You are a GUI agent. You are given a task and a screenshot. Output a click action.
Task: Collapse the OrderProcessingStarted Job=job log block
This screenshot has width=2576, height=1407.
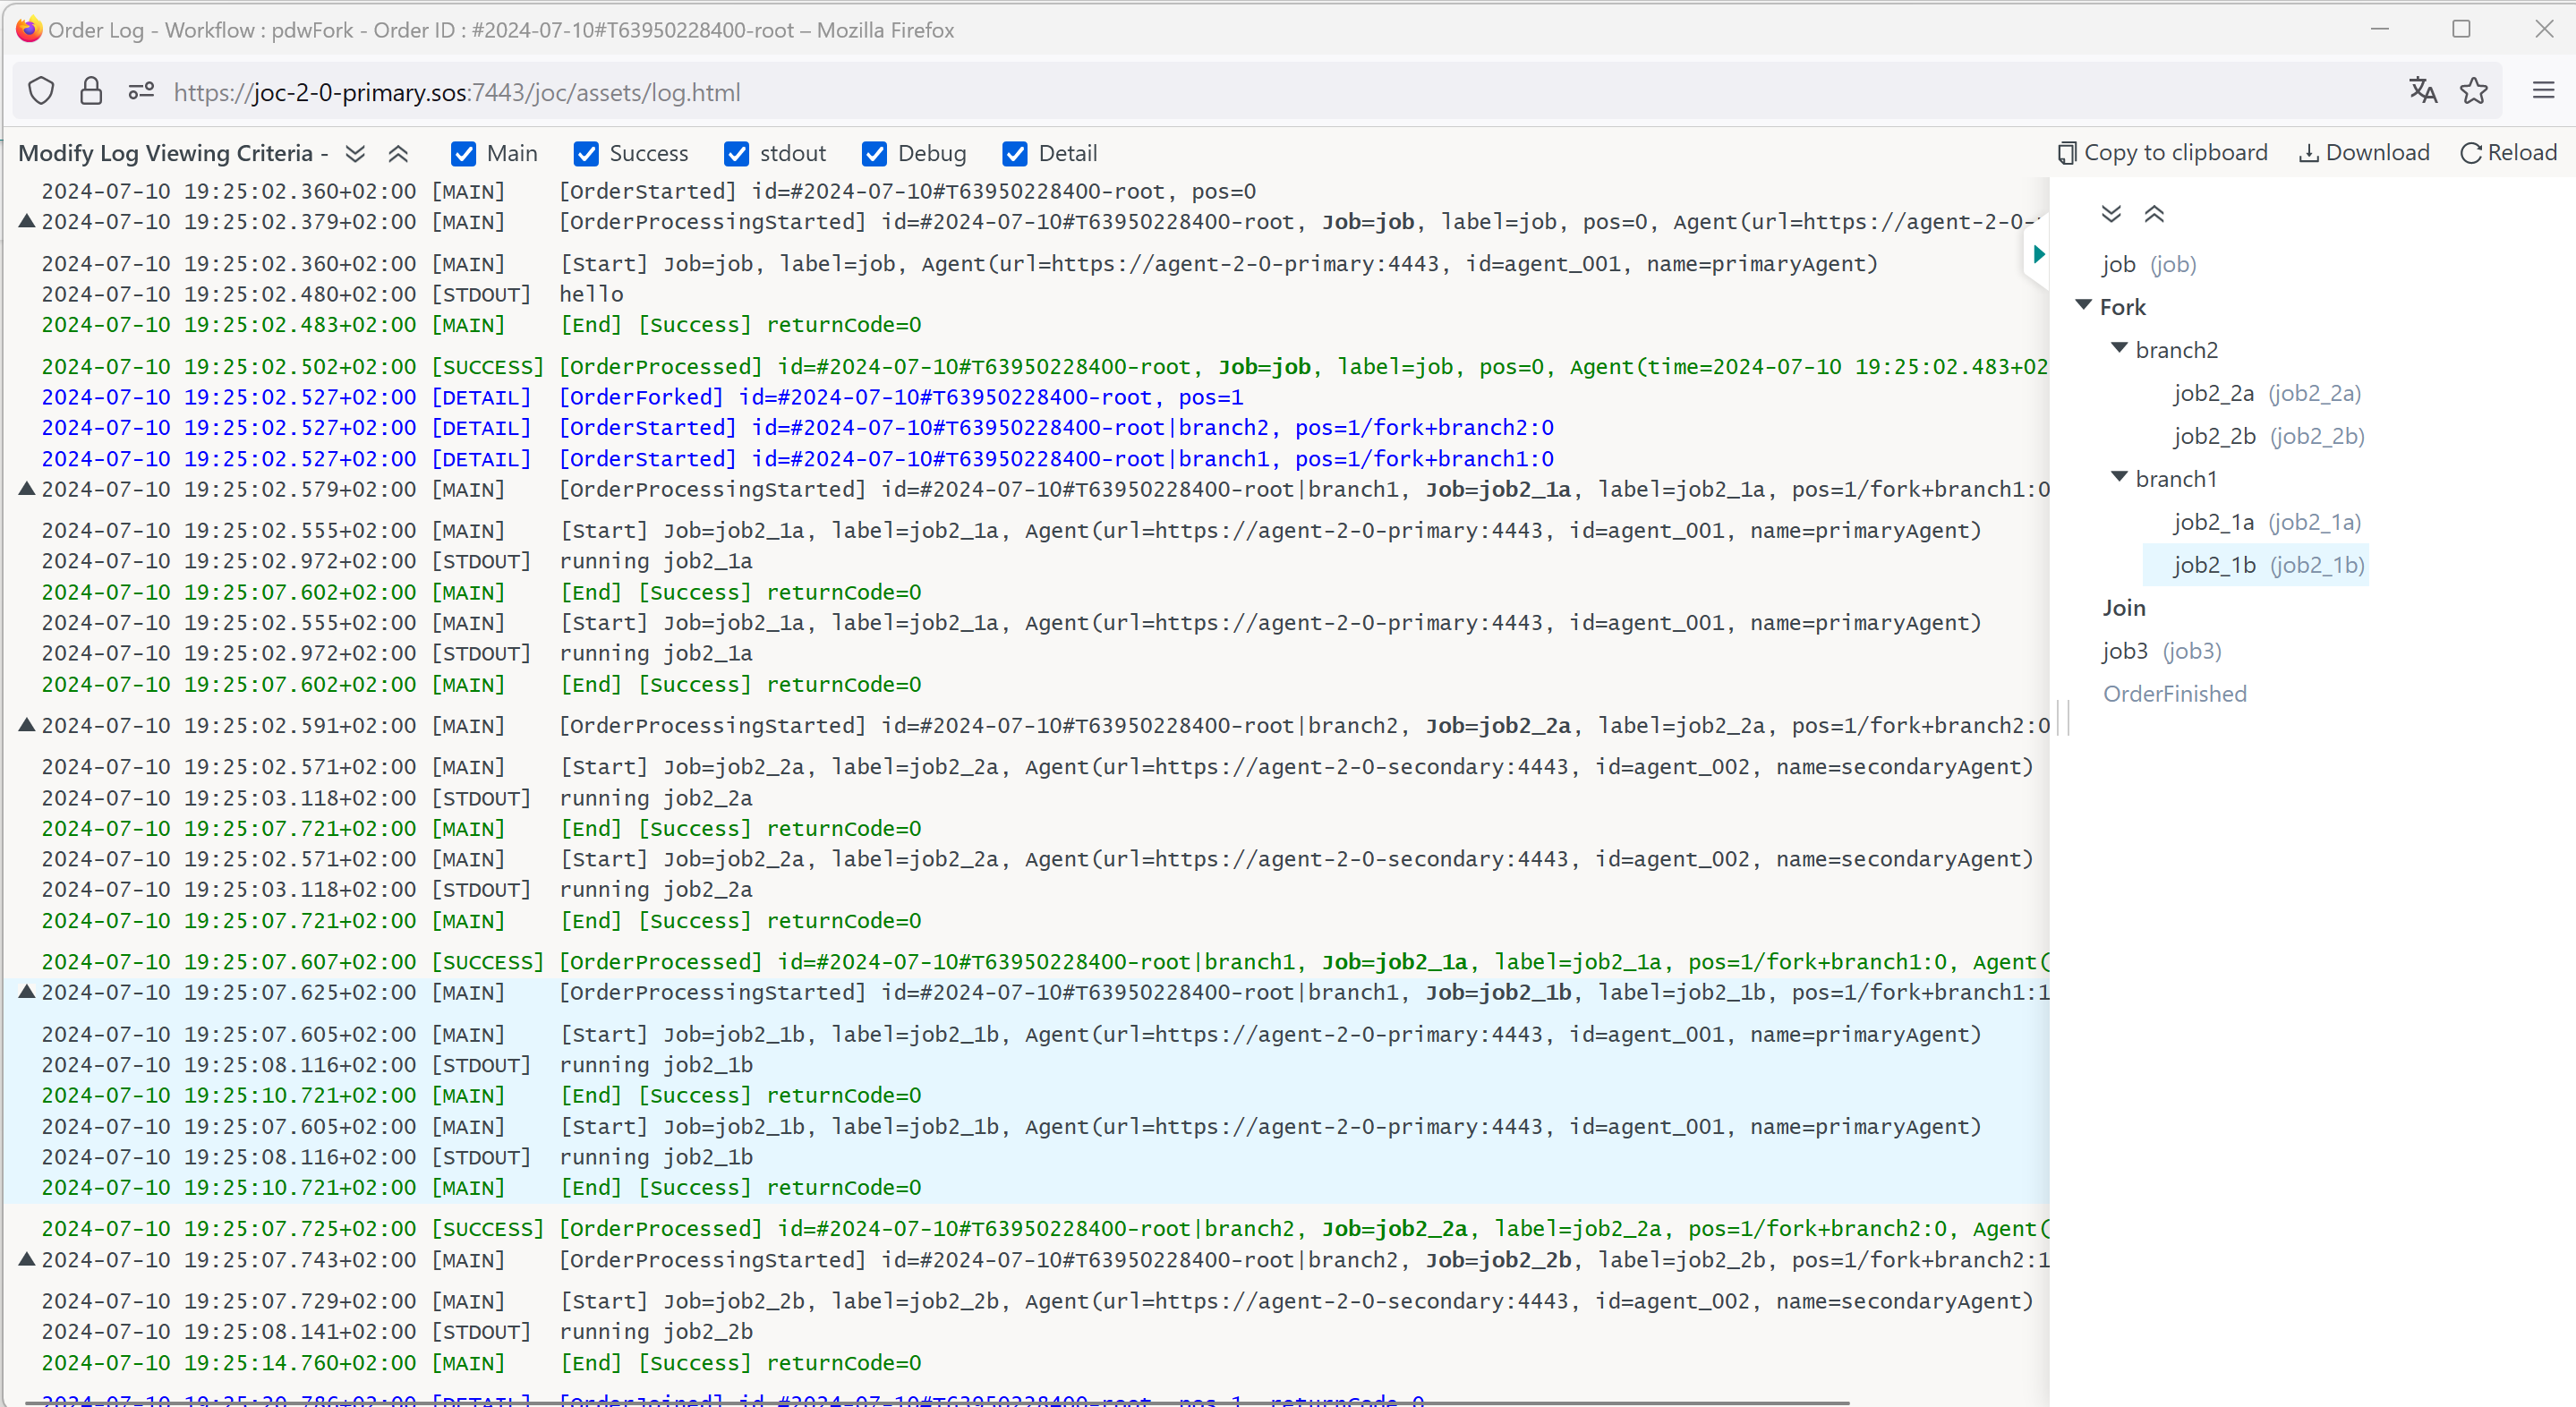(x=27, y=221)
